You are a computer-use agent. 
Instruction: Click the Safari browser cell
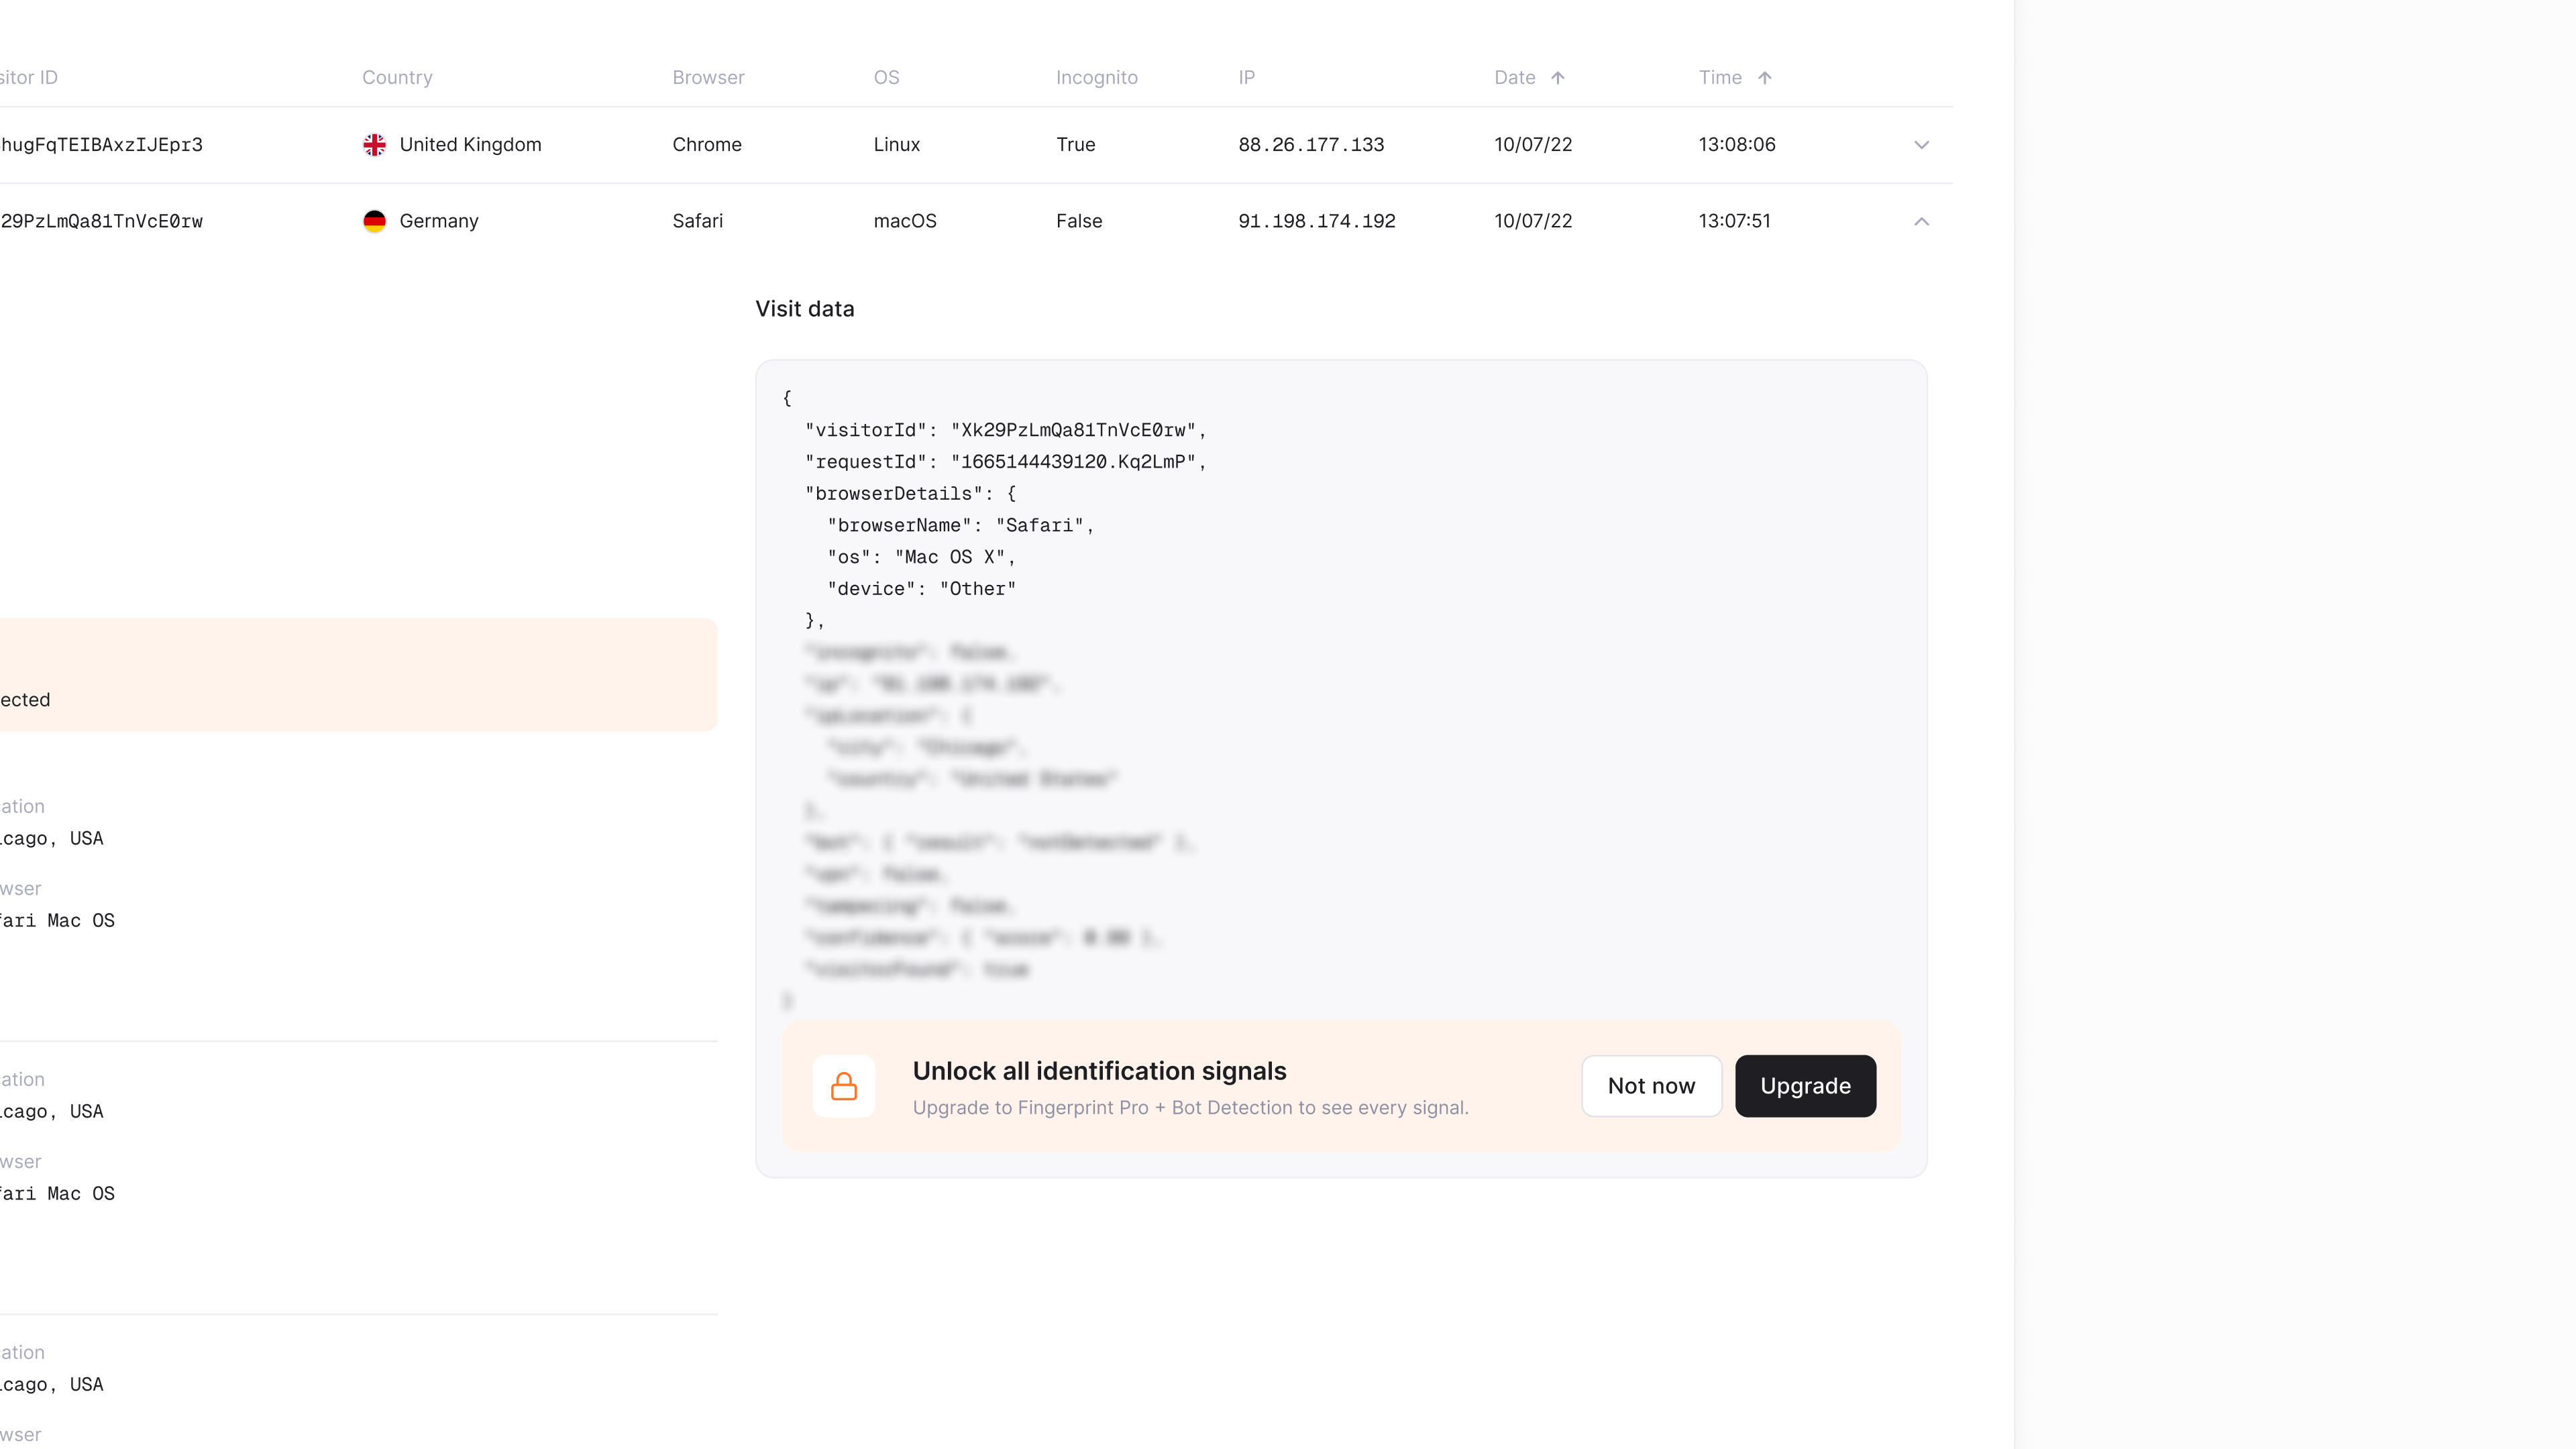click(697, 221)
